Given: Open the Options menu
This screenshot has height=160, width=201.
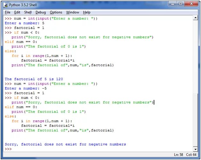Looking at the screenshot, I should coord(56,12).
